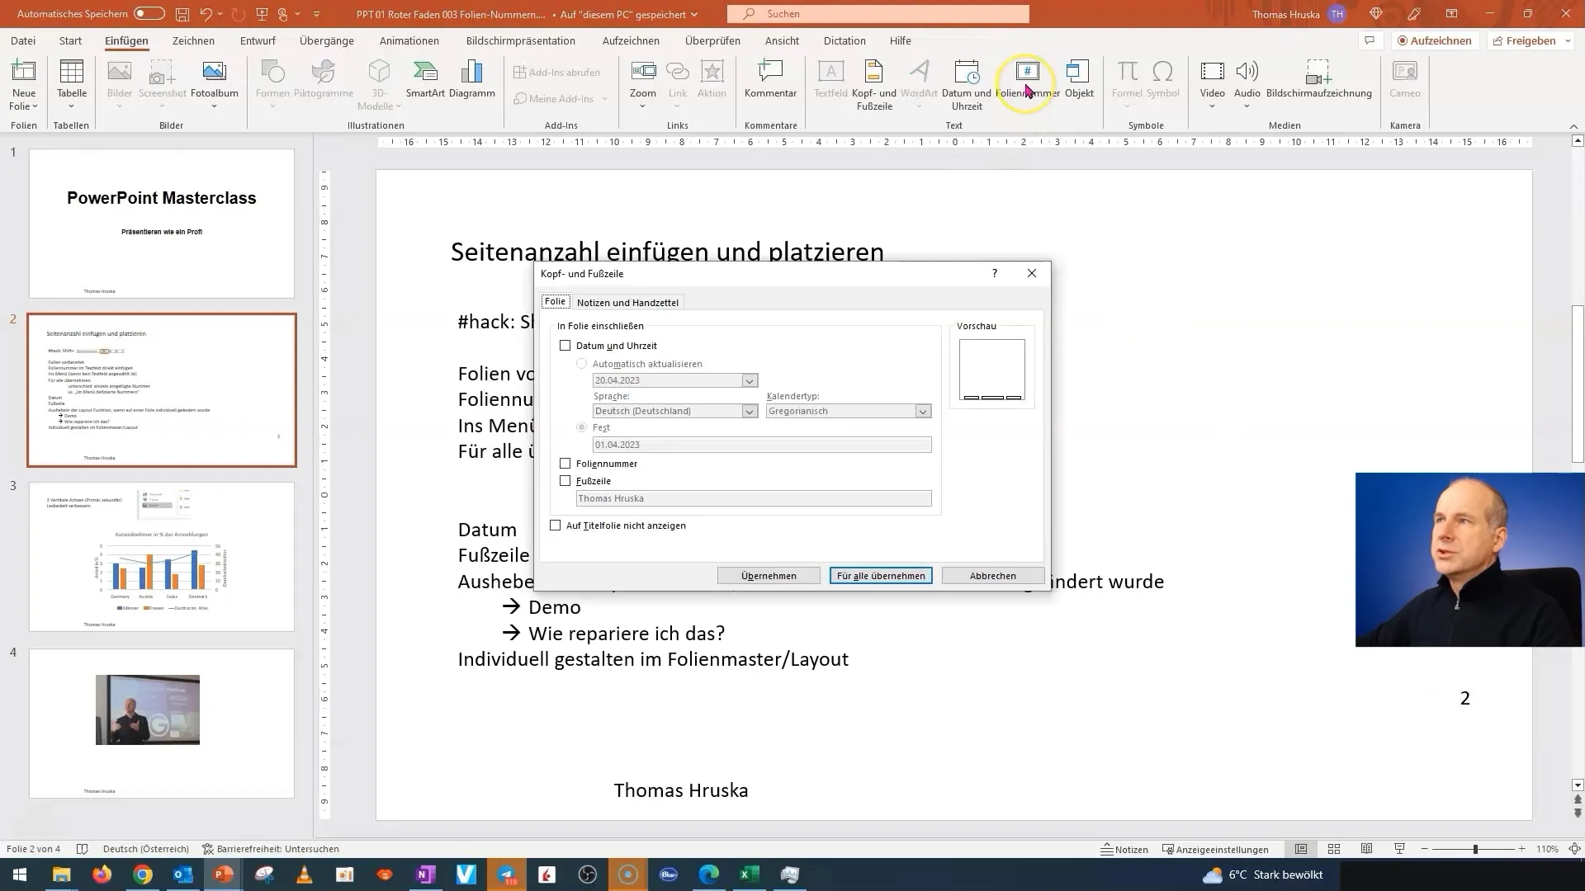
Task: Open the Kalendertyp dropdown selector
Action: pos(925,411)
